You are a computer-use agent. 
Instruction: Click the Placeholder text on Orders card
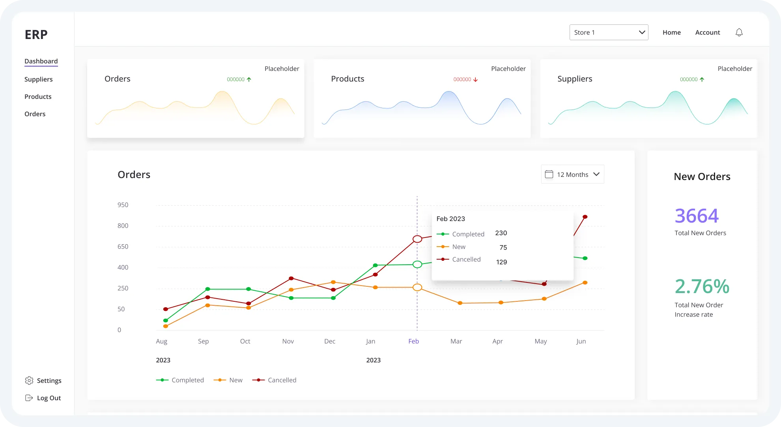282,69
